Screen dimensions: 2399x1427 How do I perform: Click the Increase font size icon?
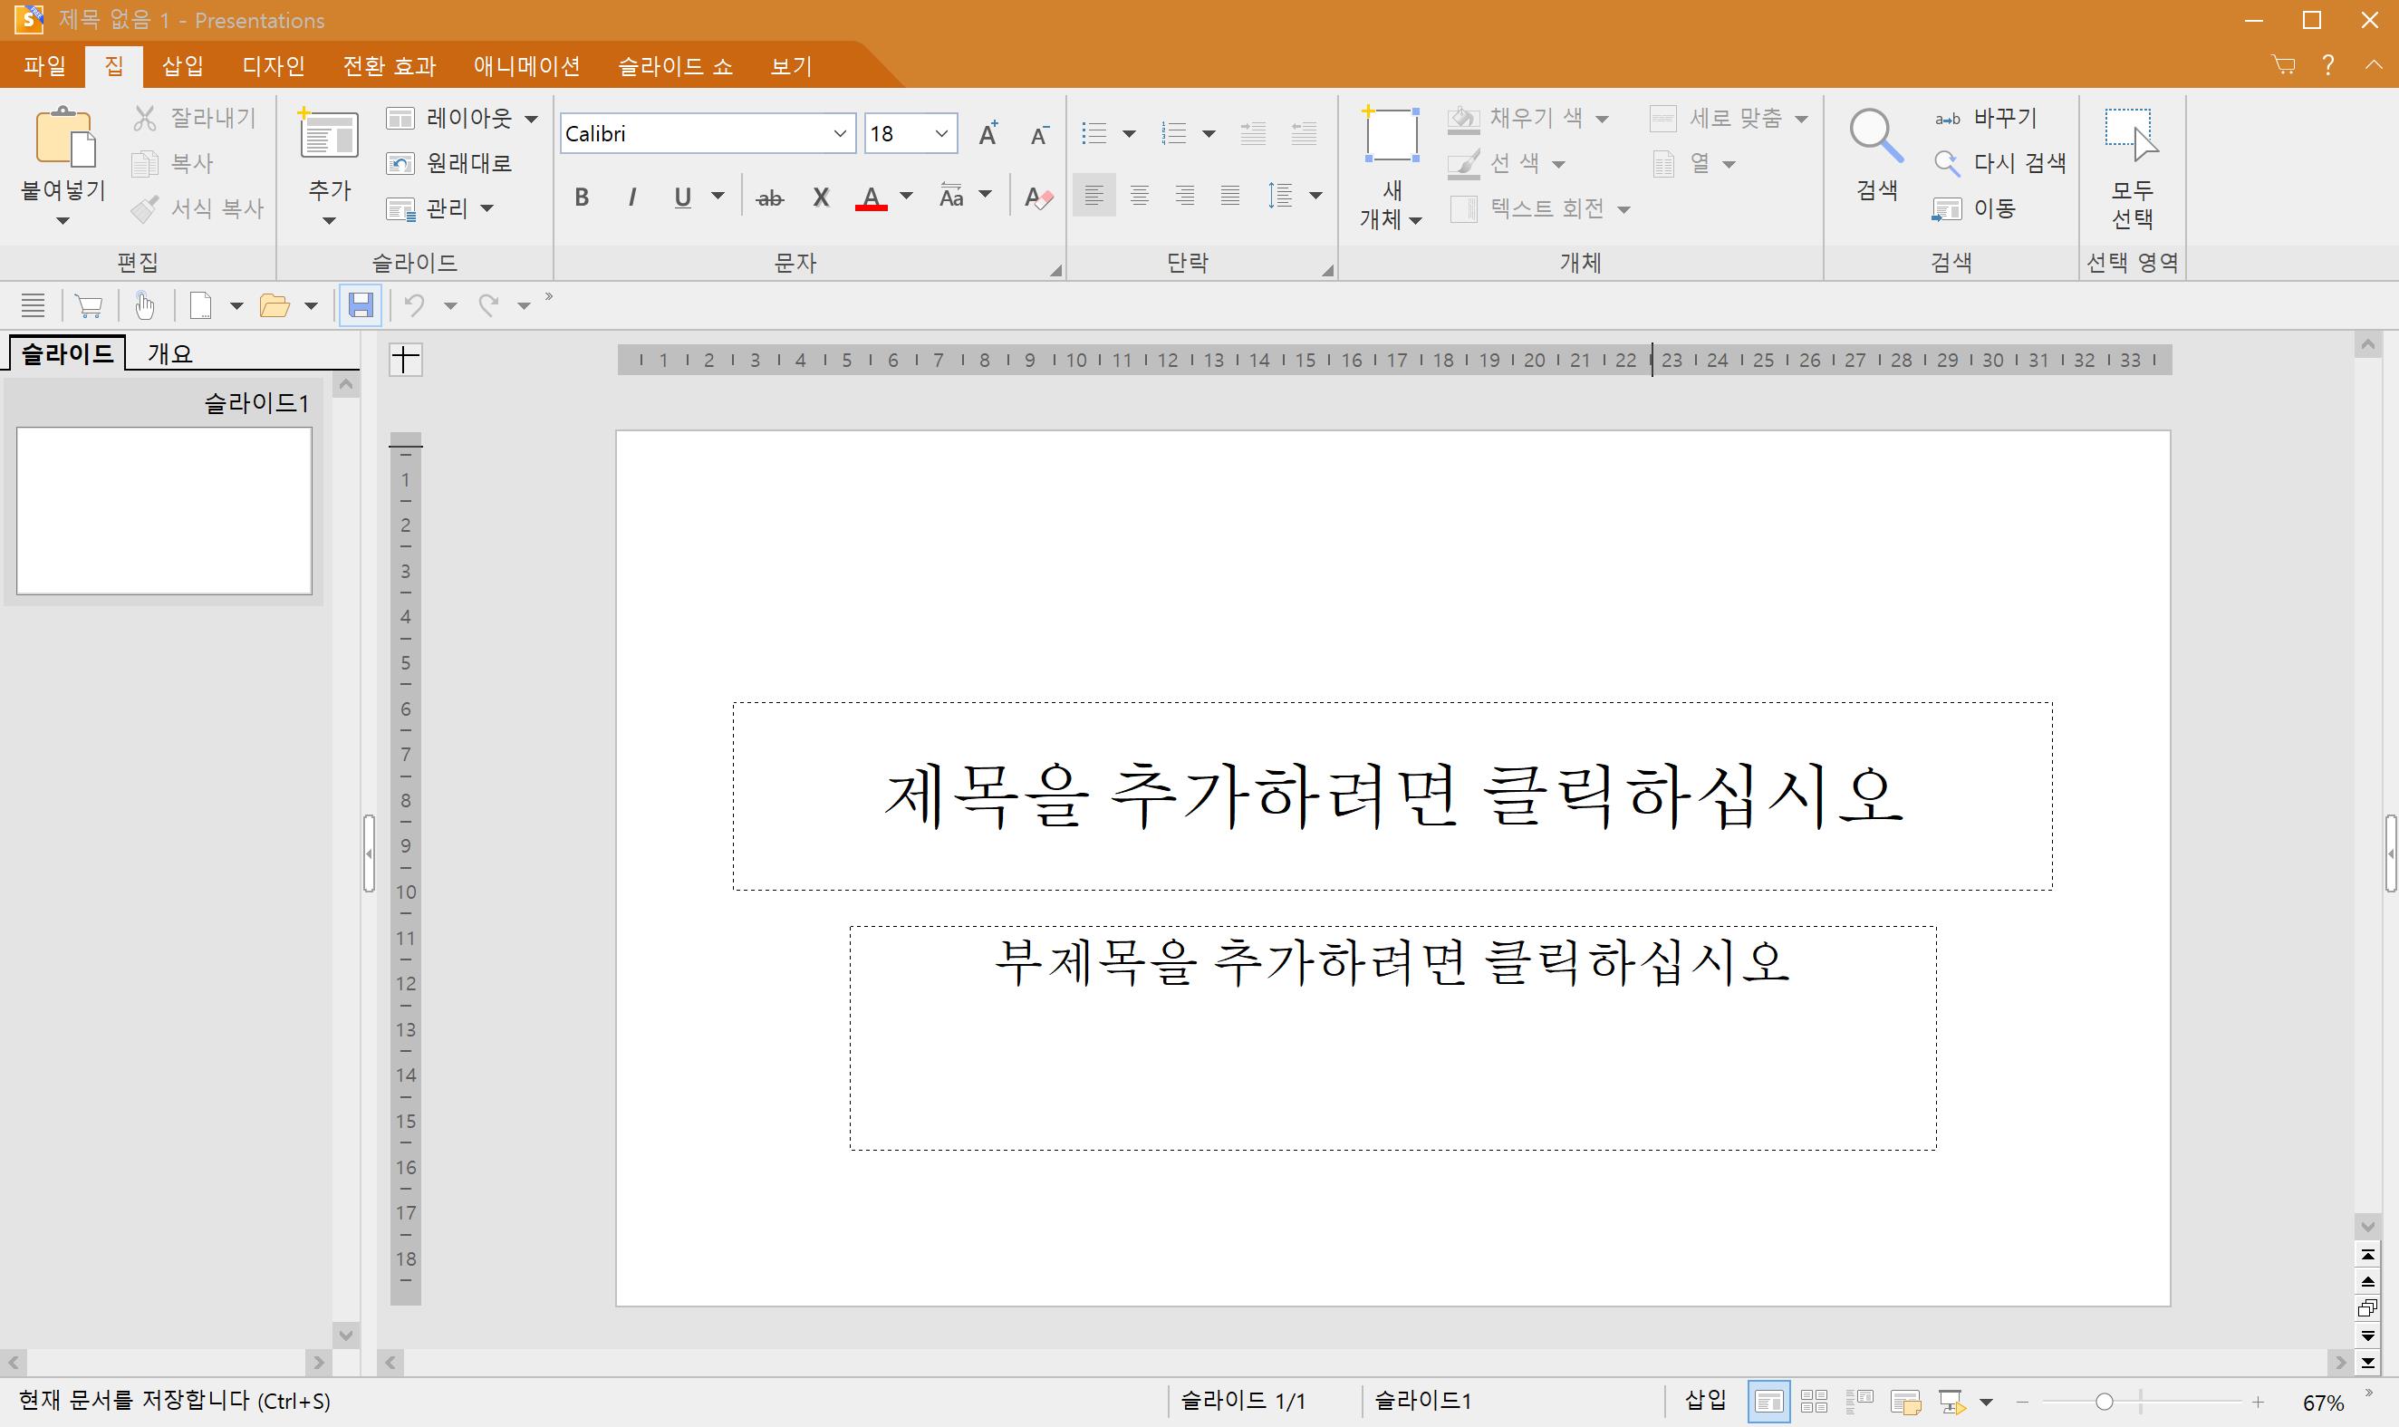pyautogui.click(x=988, y=134)
